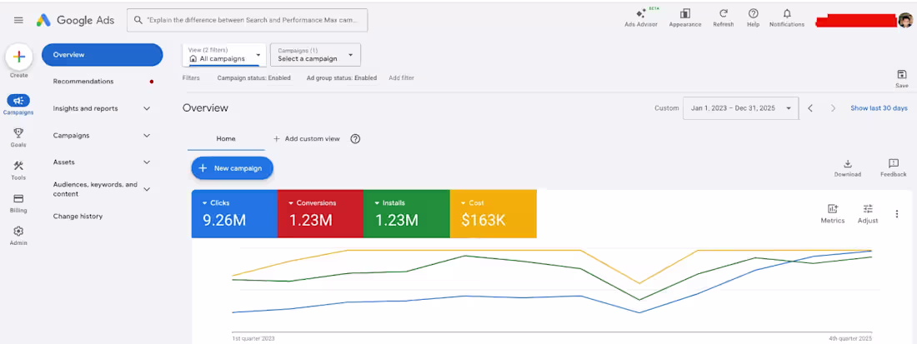
Task: Open Ads Advisor beta
Action: [641, 17]
